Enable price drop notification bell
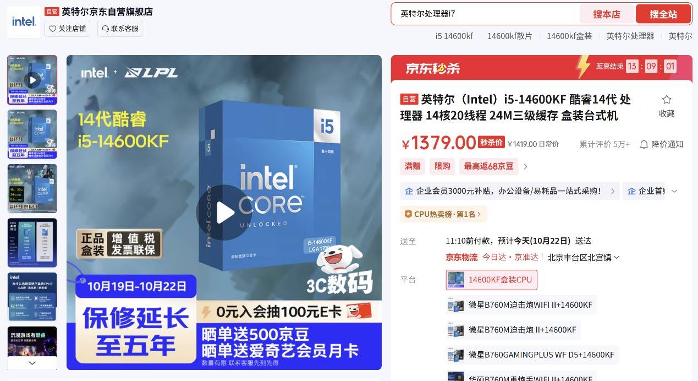The image size is (698, 381). point(661,144)
